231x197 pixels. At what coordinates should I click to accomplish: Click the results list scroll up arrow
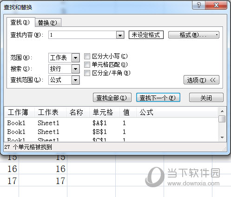[222, 111]
